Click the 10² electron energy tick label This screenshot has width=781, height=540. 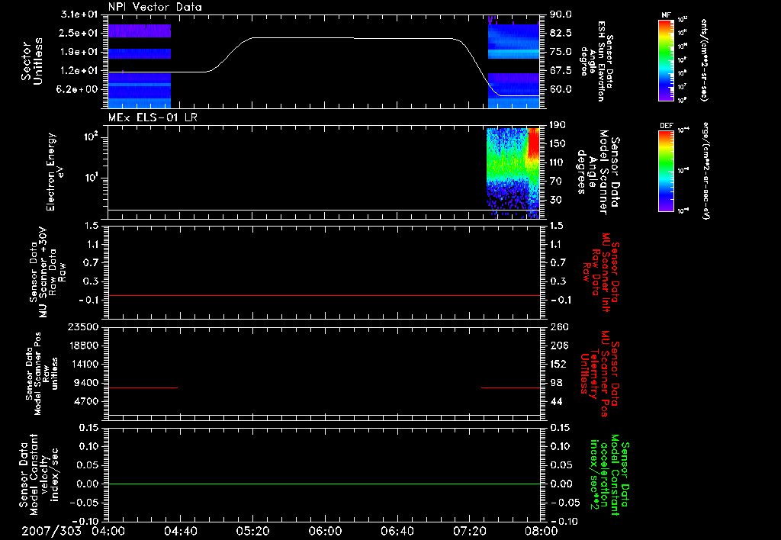(90, 137)
